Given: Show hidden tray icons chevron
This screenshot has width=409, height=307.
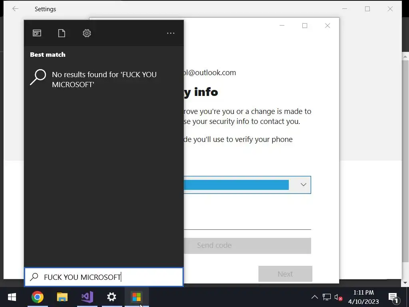Looking at the screenshot, I should [x=315, y=297].
